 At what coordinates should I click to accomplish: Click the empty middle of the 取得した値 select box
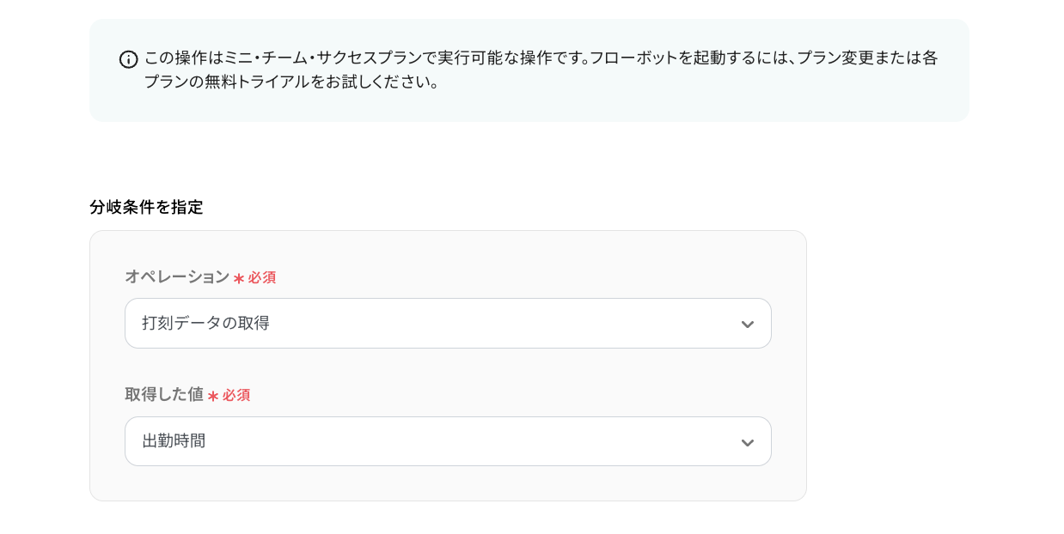(x=481, y=442)
